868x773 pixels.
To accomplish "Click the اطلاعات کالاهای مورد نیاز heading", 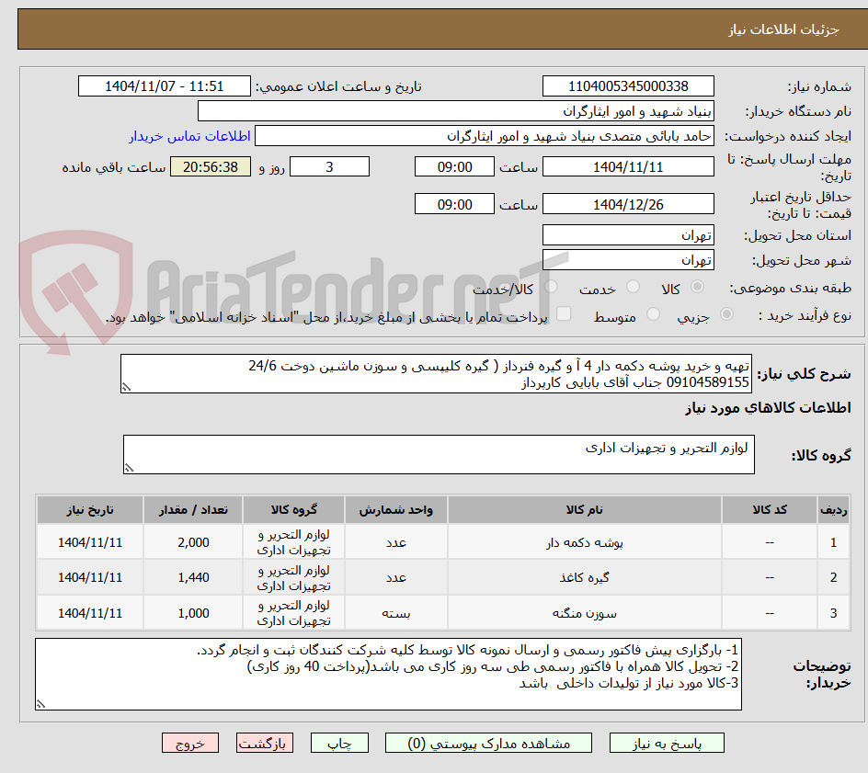I will 768,408.
